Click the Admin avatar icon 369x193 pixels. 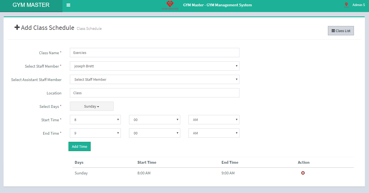coord(346,5)
